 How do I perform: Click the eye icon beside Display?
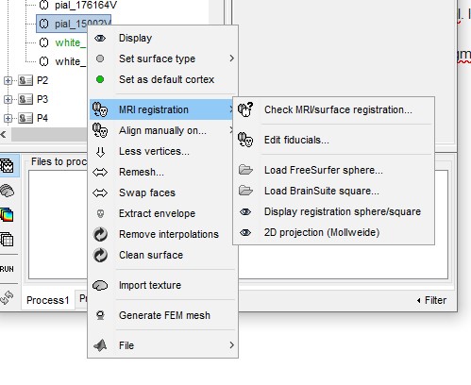pos(100,38)
